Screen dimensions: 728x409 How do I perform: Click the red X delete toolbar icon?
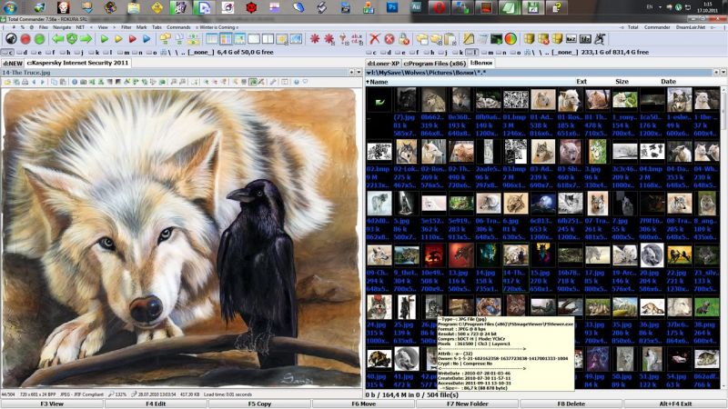(x=374, y=39)
